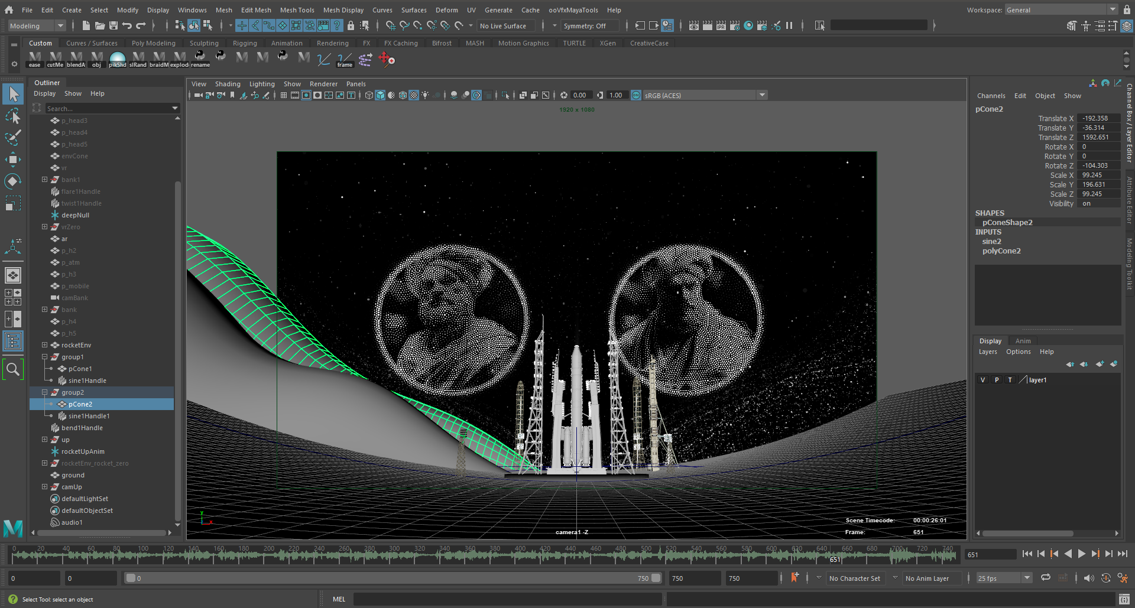Open the Mesh Tools menu
The width and height of the screenshot is (1135, 608).
[x=297, y=10]
